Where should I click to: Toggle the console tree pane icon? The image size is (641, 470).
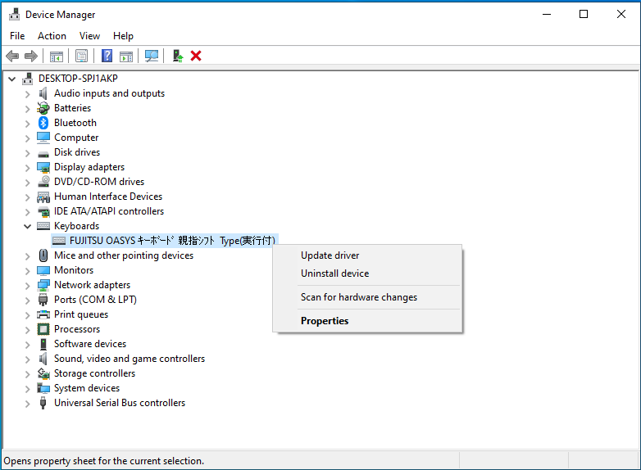pos(57,56)
